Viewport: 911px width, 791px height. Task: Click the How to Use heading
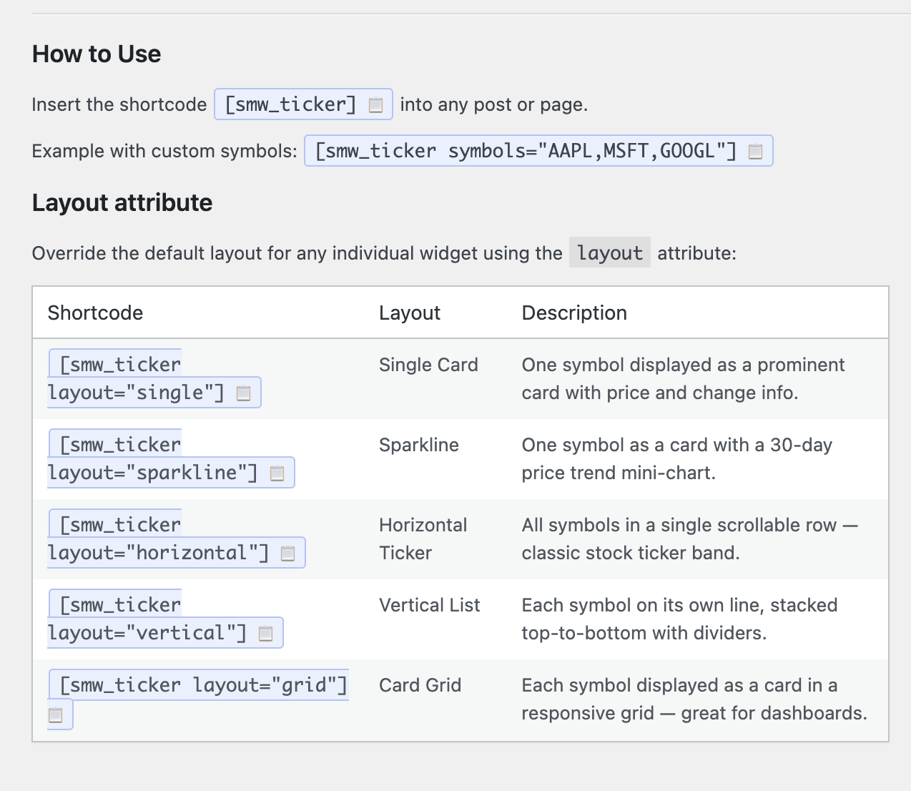tap(96, 54)
